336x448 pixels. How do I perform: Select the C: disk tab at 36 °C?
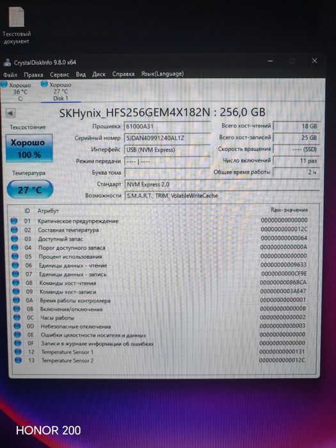tap(17, 92)
